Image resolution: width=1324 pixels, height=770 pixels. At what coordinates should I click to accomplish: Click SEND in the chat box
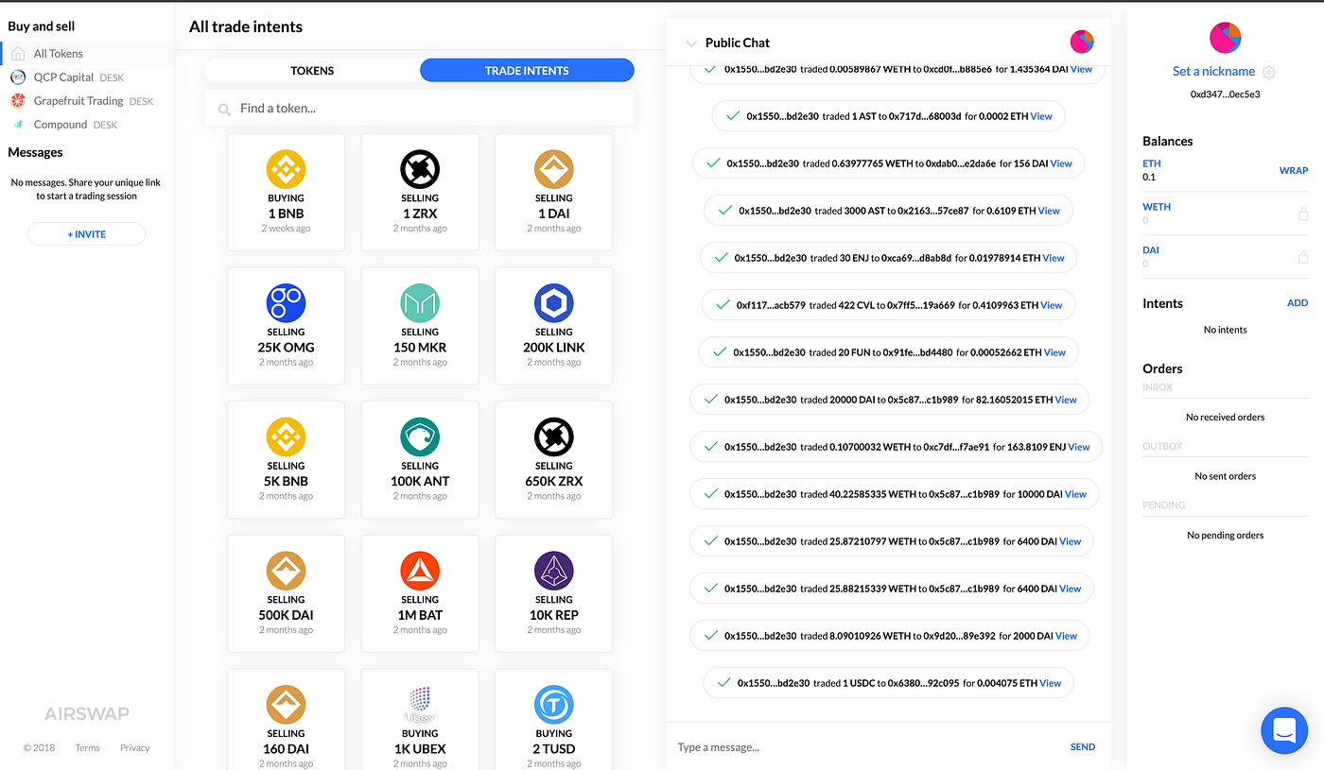(1083, 746)
